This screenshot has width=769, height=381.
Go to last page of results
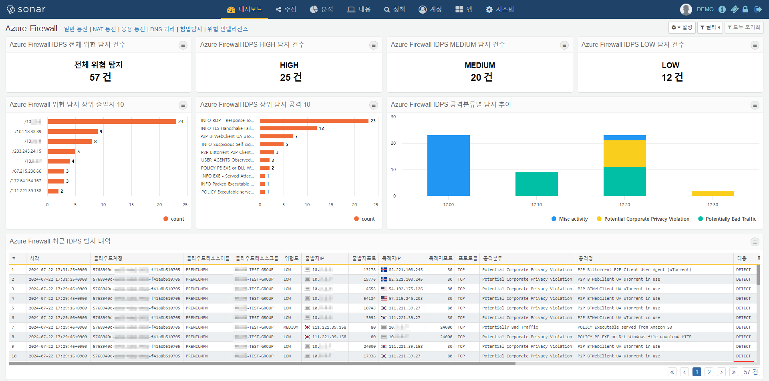(x=734, y=372)
